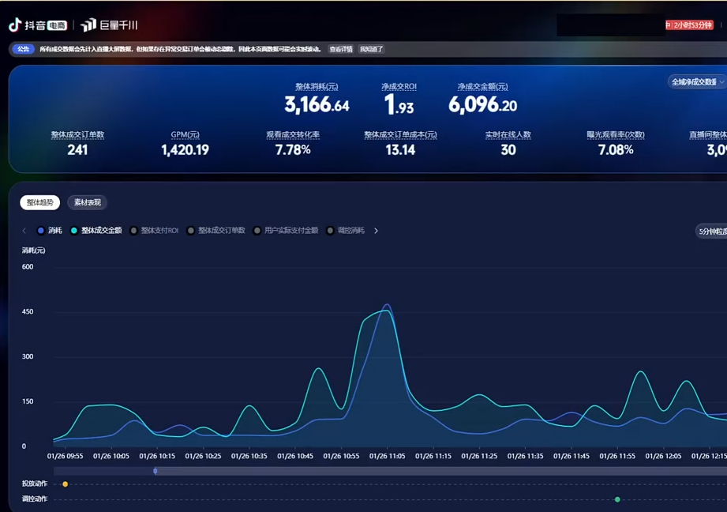Enable the 用户实际支付金额 legend series
Screen dimensions: 727x512
(286, 231)
